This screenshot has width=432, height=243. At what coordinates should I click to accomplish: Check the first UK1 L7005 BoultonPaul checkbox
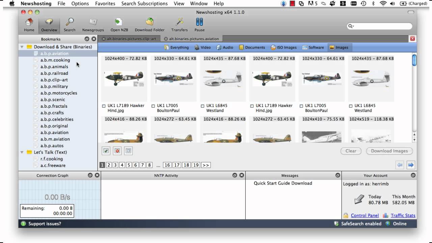[153, 106]
